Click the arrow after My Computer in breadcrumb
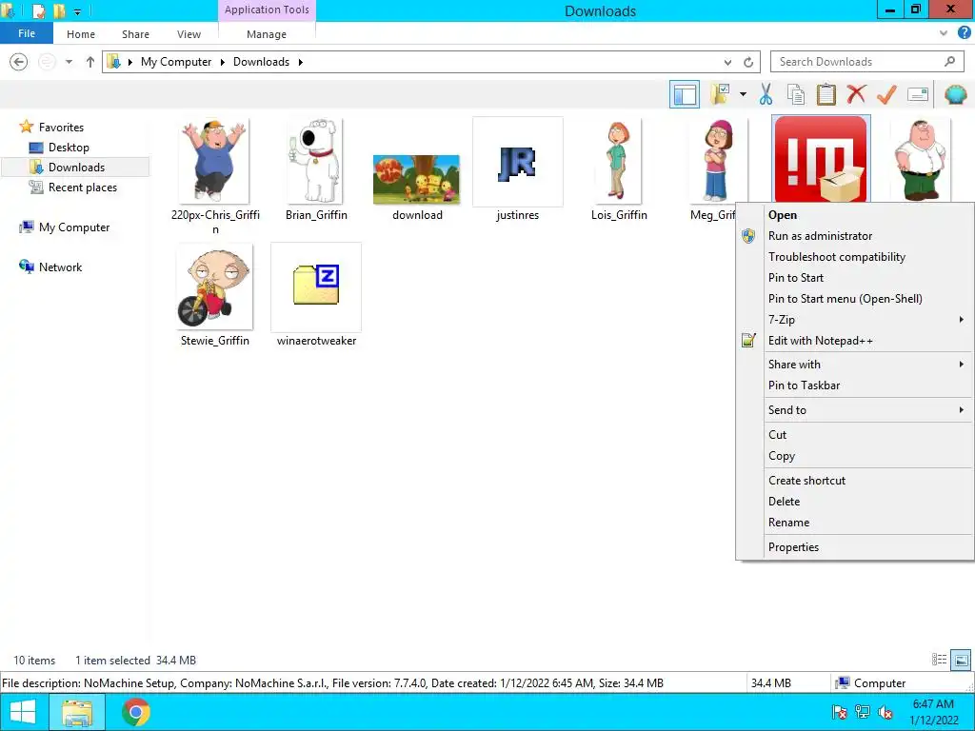Viewport: 975px width, 731px height. click(222, 62)
